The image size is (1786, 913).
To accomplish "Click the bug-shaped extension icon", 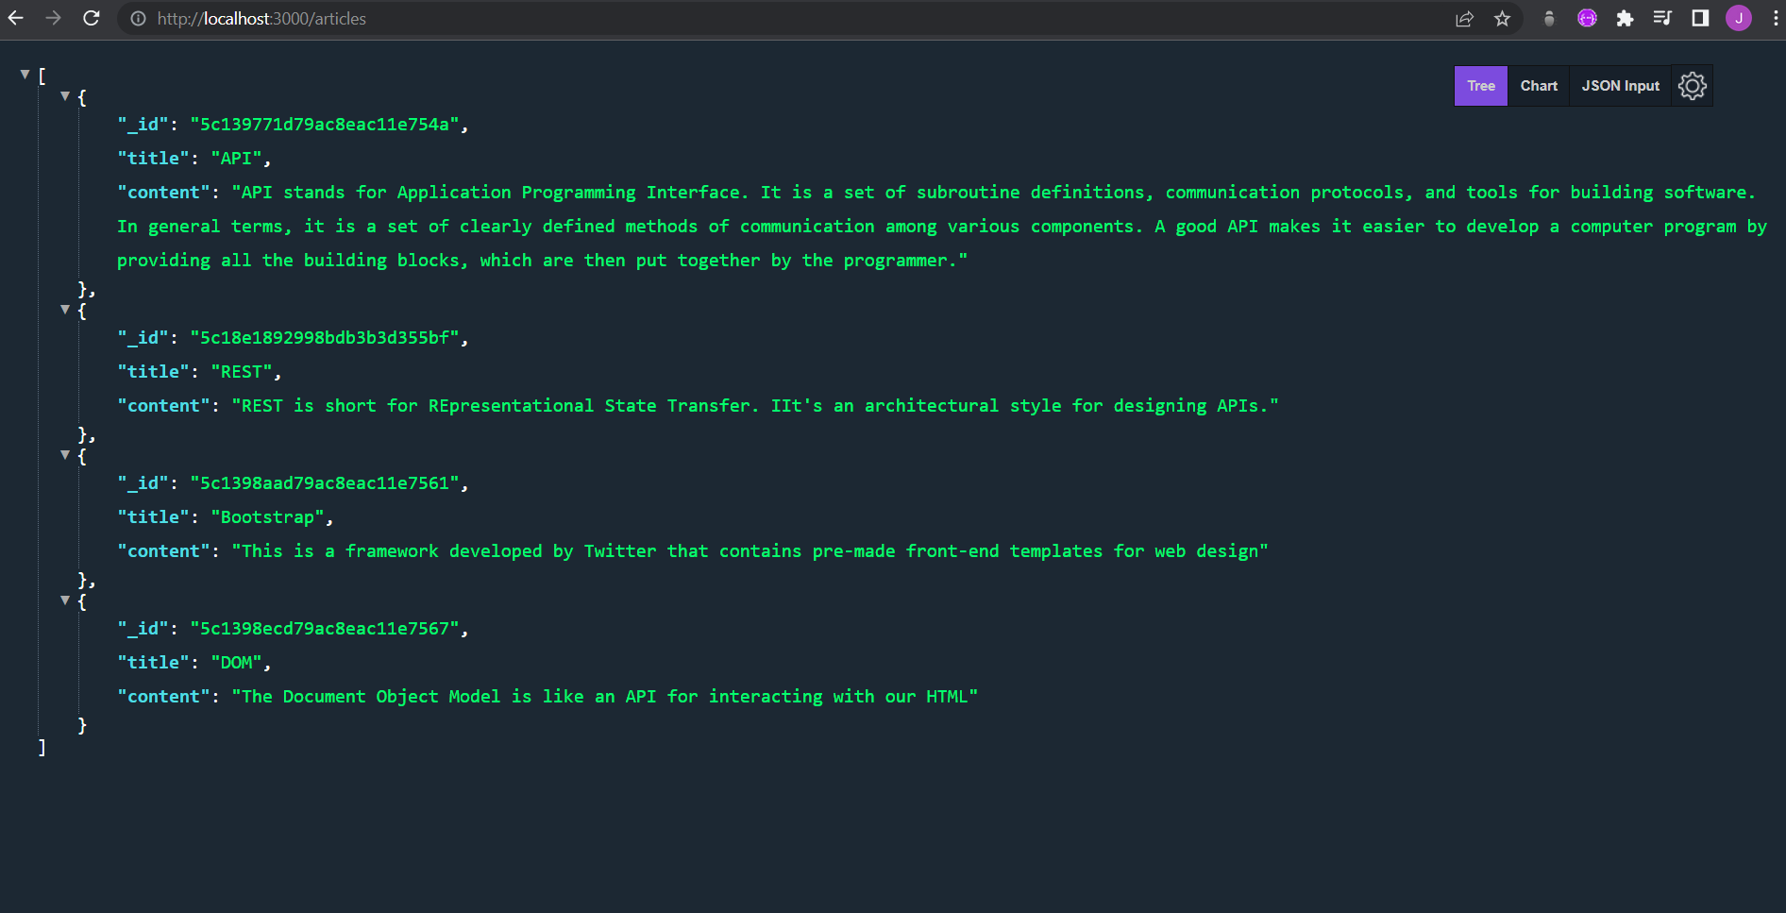I will [1549, 18].
